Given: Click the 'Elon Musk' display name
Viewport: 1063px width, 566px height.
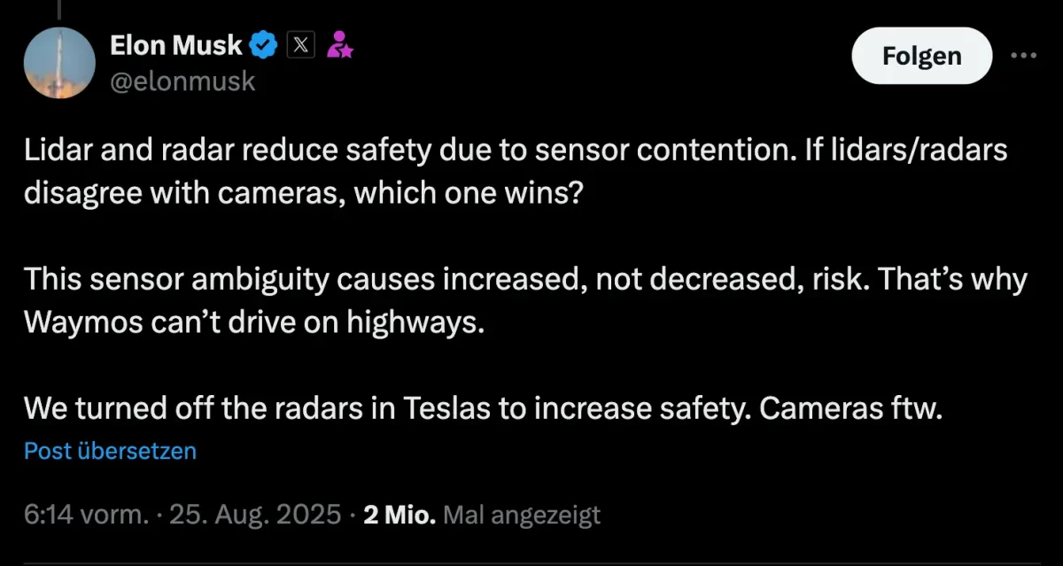Looking at the screenshot, I should (x=175, y=44).
